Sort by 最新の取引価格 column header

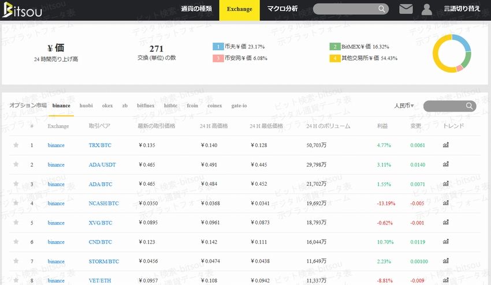point(157,126)
